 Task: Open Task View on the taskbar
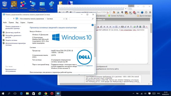(x=15, y=94)
